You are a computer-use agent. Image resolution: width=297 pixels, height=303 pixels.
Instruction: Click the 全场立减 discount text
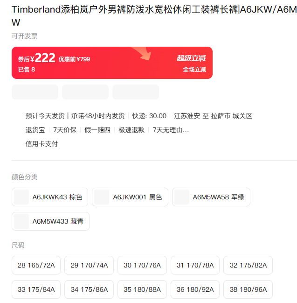tap(194, 70)
